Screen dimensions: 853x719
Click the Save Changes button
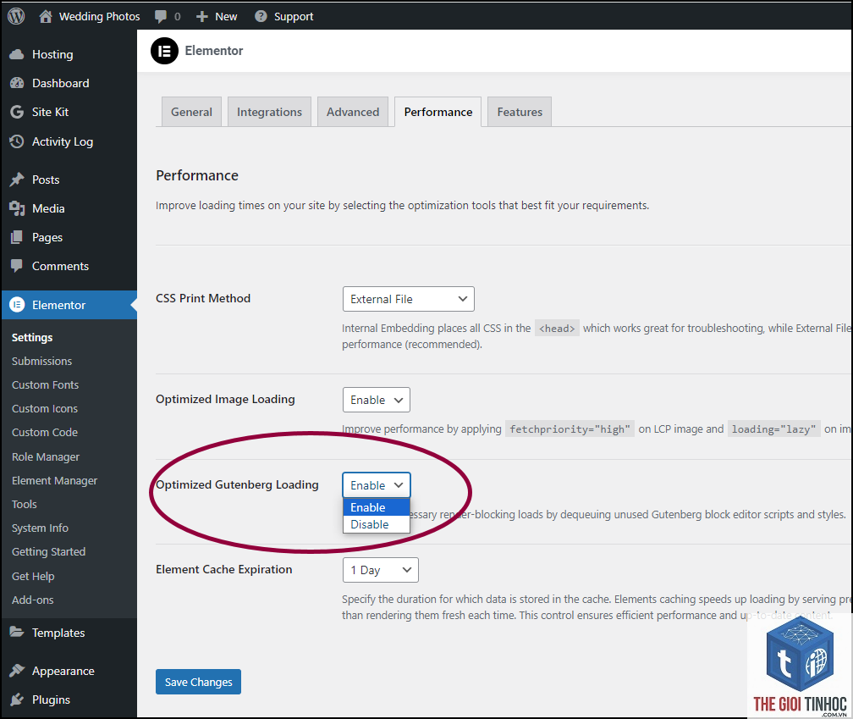[198, 682]
